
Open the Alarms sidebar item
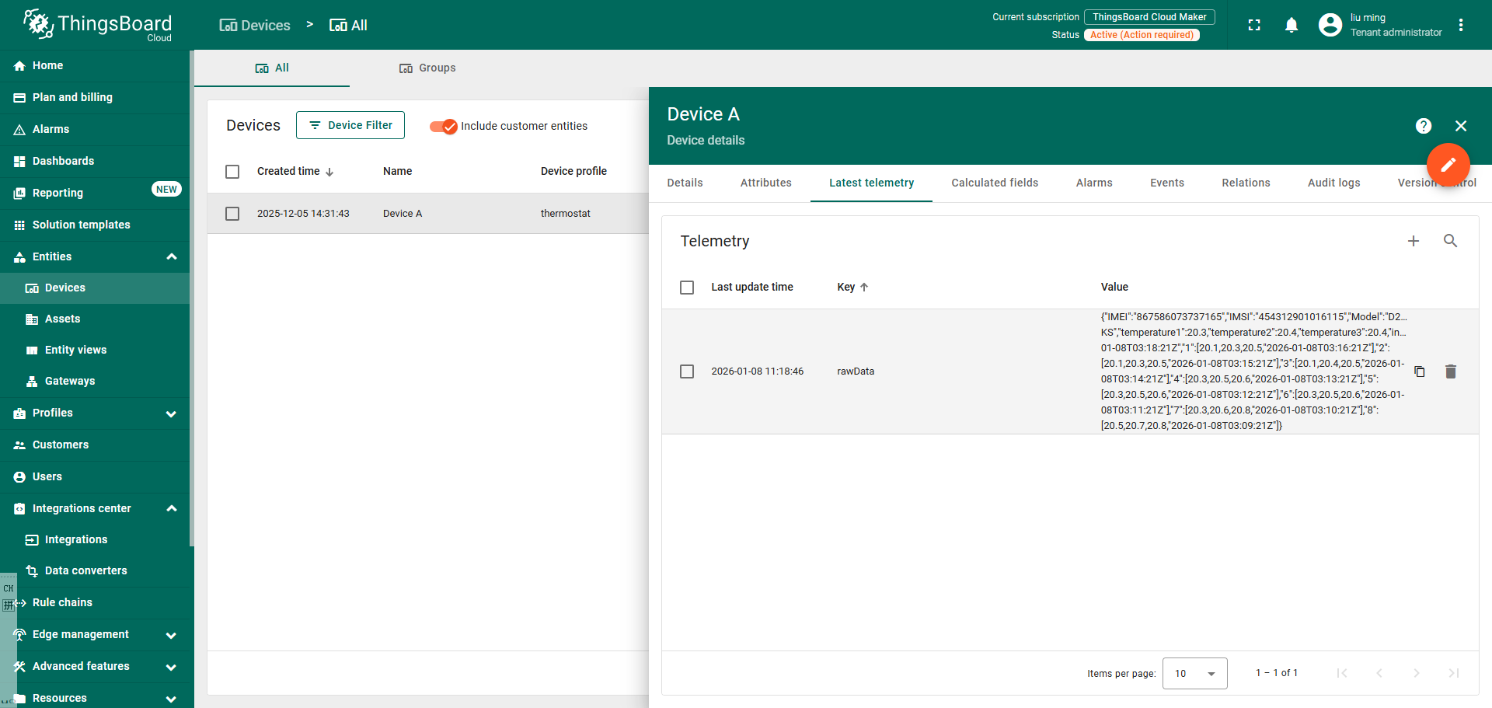[x=95, y=130]
